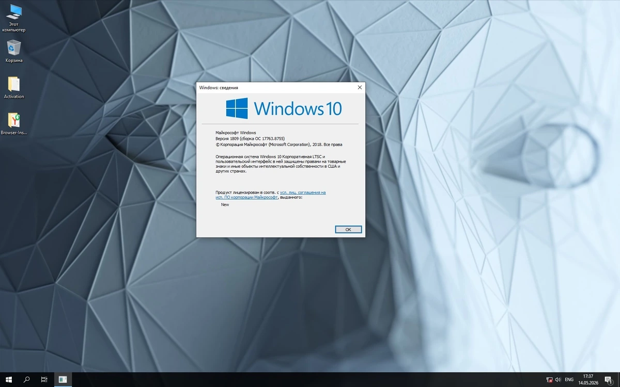Click the Корпорация Майкрософт 2018 copyright line
The width and height of the screenshot is (620, 387).
point(278,144)
